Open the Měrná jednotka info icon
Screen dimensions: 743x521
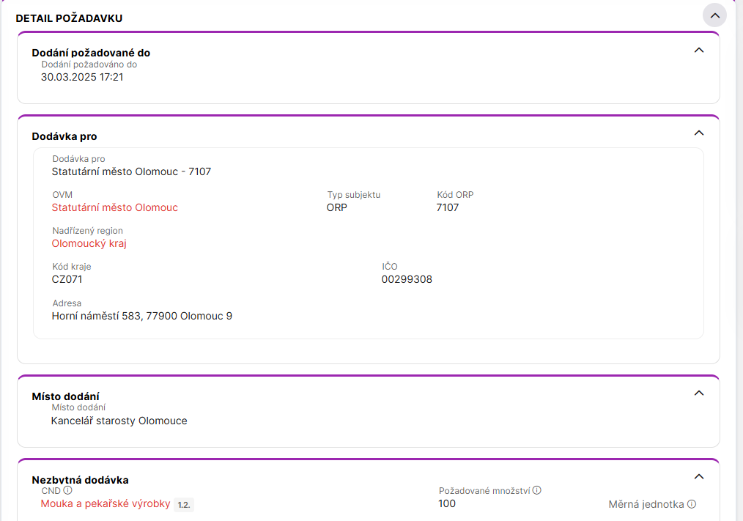[x=692, y=504]
